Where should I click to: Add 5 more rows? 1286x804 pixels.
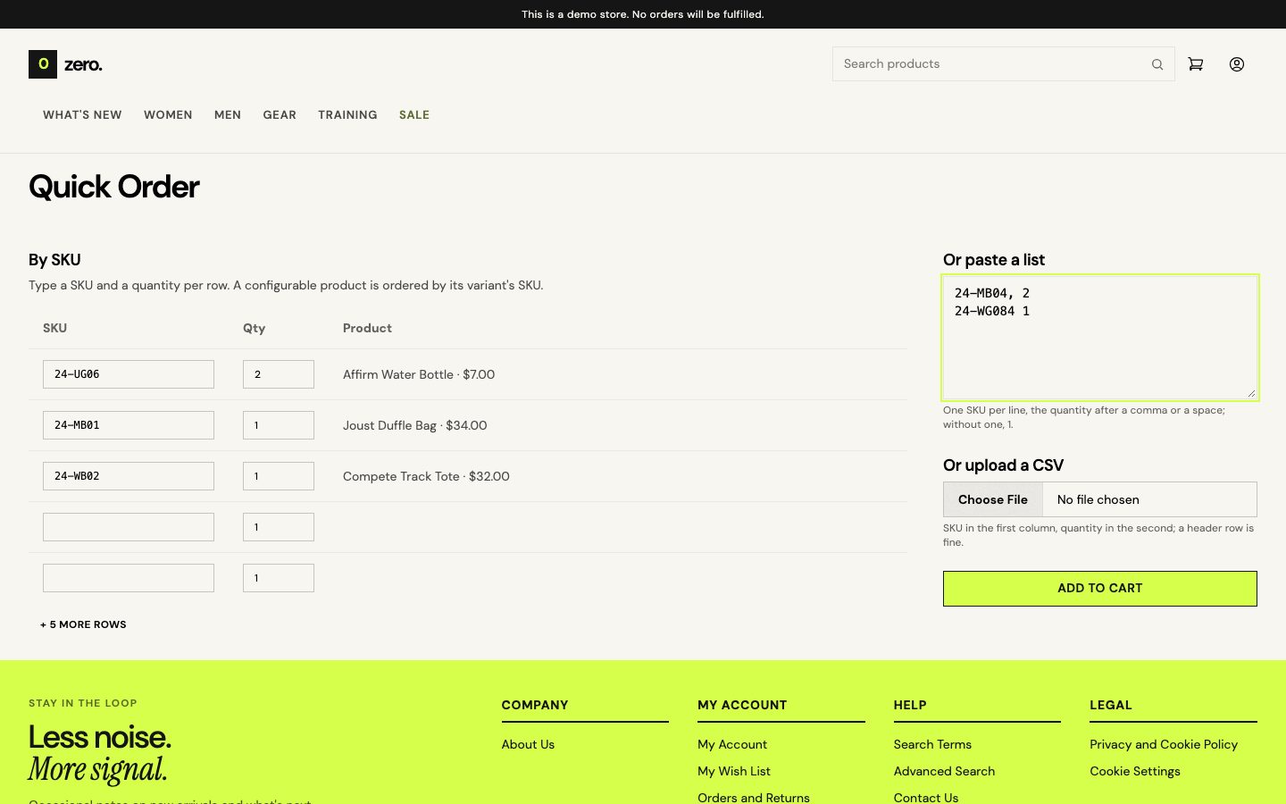pos(83,624)
